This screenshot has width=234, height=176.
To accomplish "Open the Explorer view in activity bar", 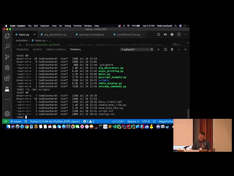I will pyautogui.click(x=7, y=36).
